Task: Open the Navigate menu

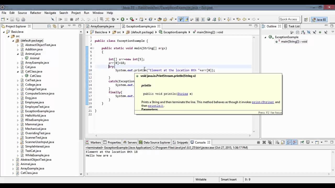Action: 50,13
